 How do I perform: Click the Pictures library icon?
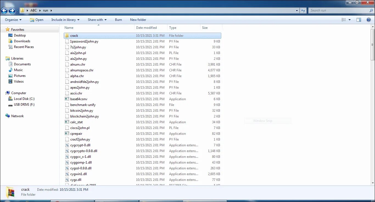pos(10,76)
